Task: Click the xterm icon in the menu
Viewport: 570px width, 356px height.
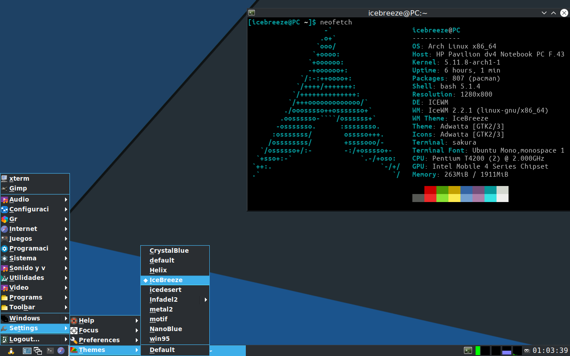Action: (4, 178)
